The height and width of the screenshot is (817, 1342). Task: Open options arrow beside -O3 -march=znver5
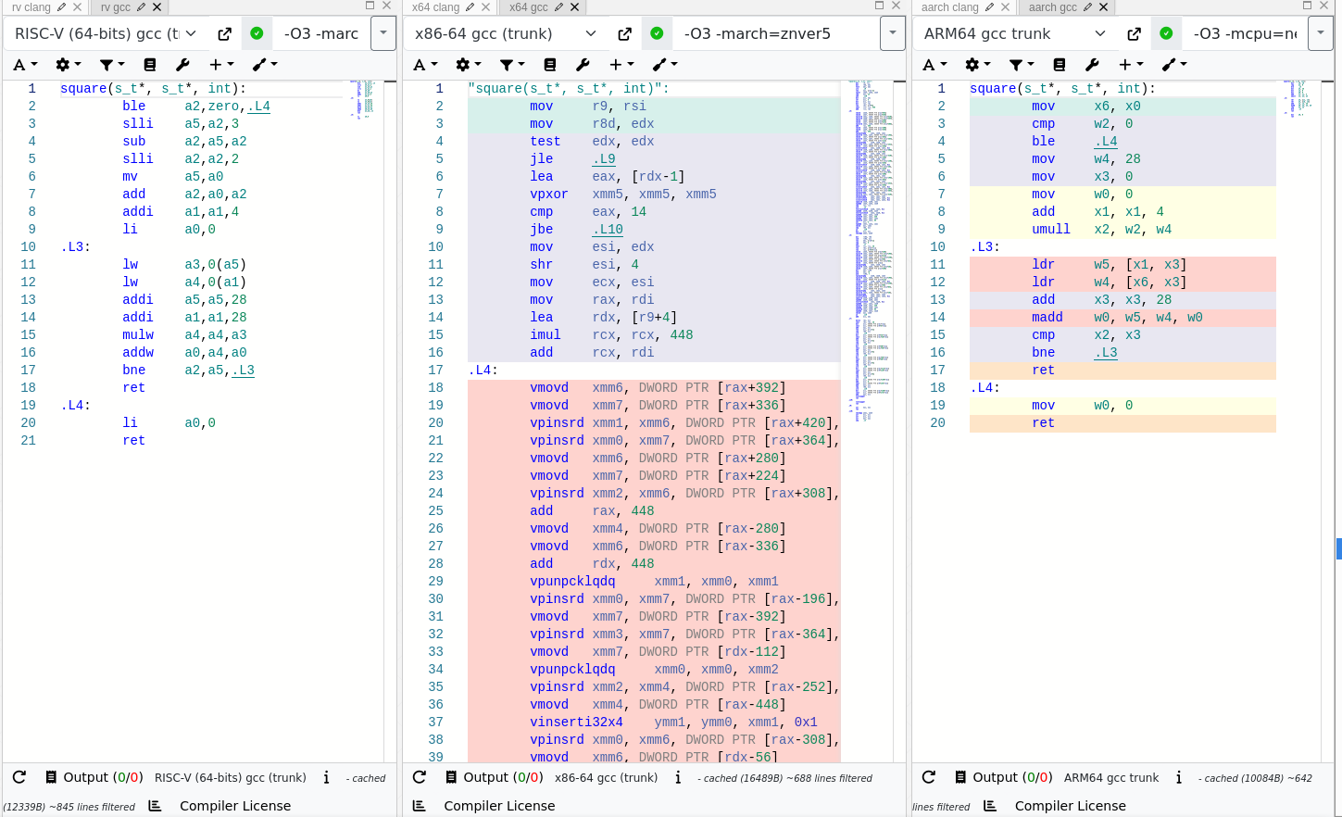coord(892,33)
